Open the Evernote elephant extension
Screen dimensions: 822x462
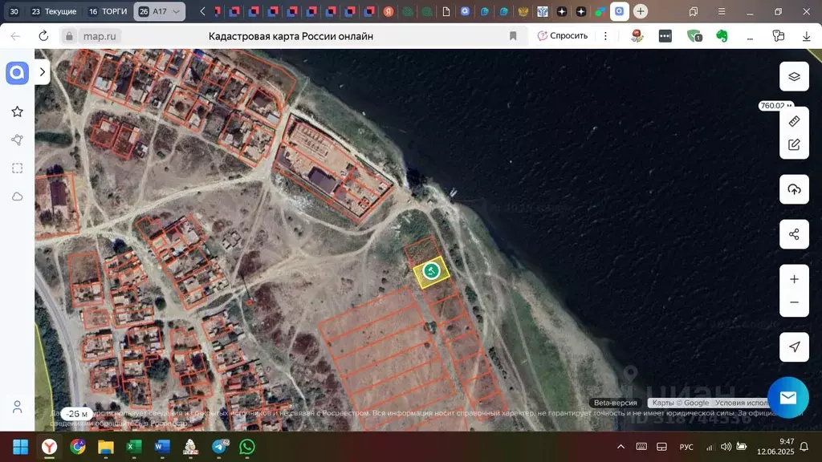click(722, 35)
